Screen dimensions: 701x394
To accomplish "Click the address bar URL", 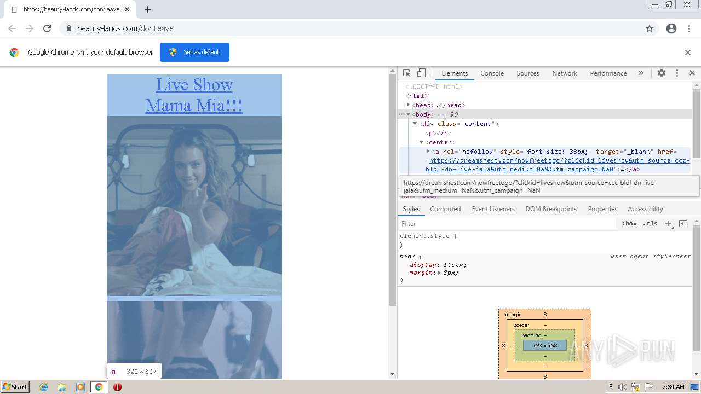I will [x=125, y=28].
